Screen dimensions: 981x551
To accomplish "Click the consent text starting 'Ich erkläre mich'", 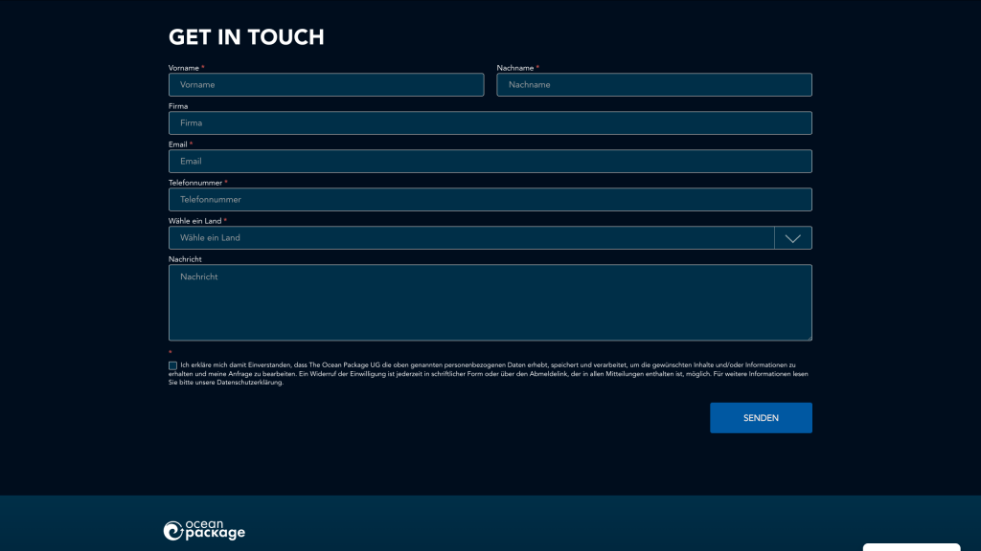I will 488,374.
